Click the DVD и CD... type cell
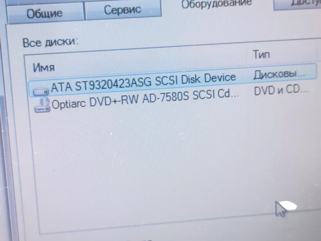Screen dimensions: 321x241 pos(281,90)
